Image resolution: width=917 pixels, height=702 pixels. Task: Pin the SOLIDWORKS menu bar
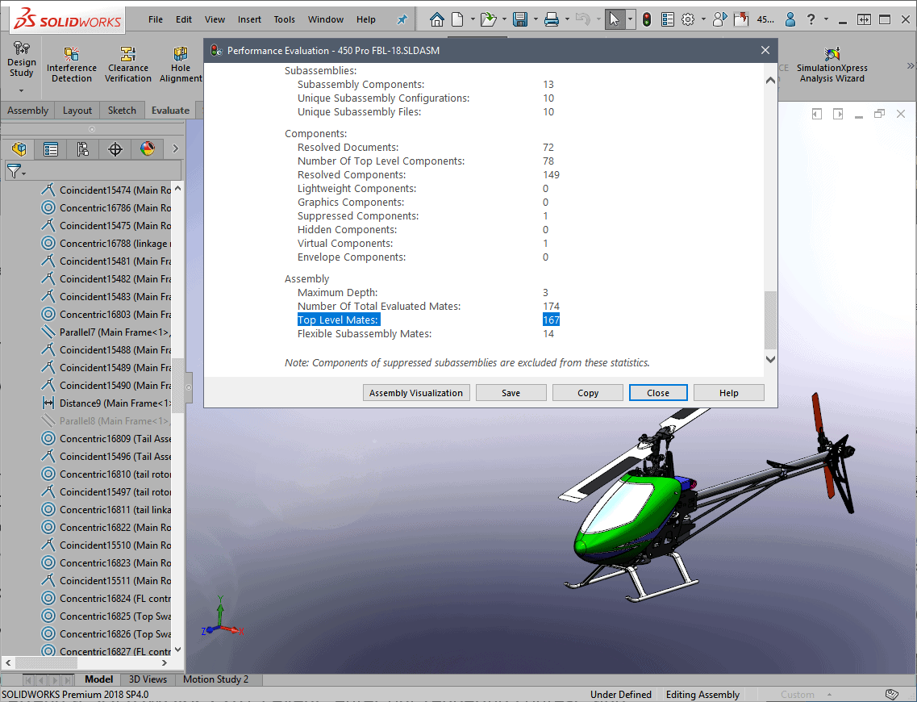pos(402,20)
